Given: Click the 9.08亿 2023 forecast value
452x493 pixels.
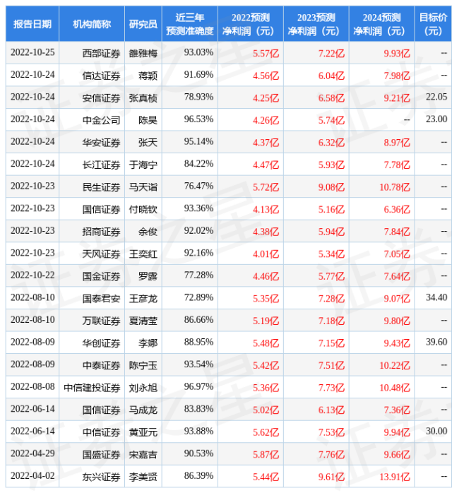Looking at the screenshot, I should [331, 187].
